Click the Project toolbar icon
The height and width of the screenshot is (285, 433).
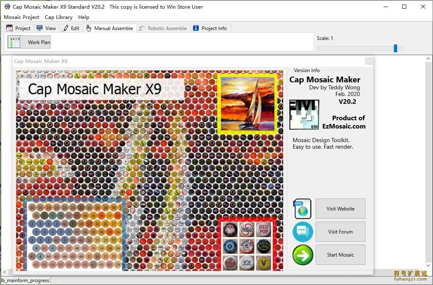pyautogui.click(x=9, y=28)
